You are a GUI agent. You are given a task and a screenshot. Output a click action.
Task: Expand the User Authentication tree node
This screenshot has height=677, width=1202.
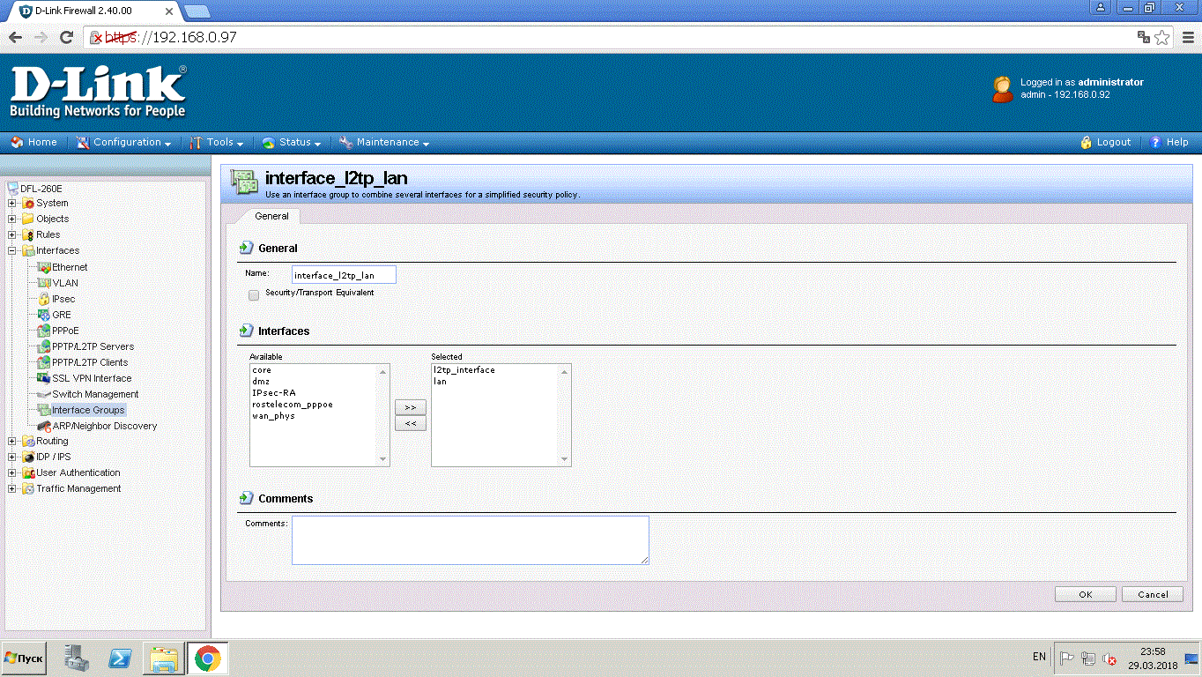click(x=12, y=472)
